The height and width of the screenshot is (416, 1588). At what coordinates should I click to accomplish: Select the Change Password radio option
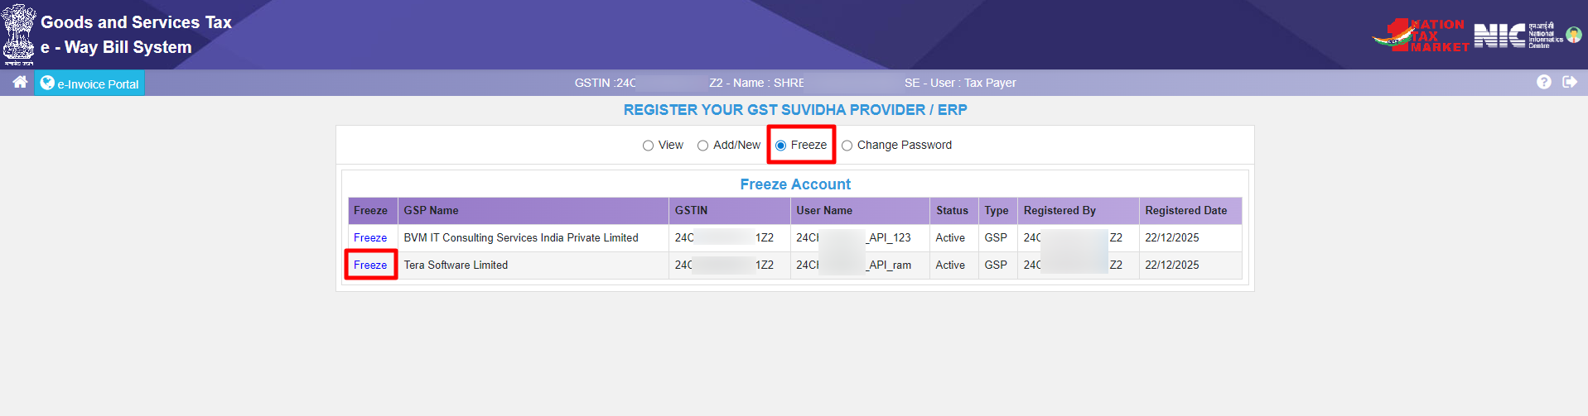click(847, 146)
